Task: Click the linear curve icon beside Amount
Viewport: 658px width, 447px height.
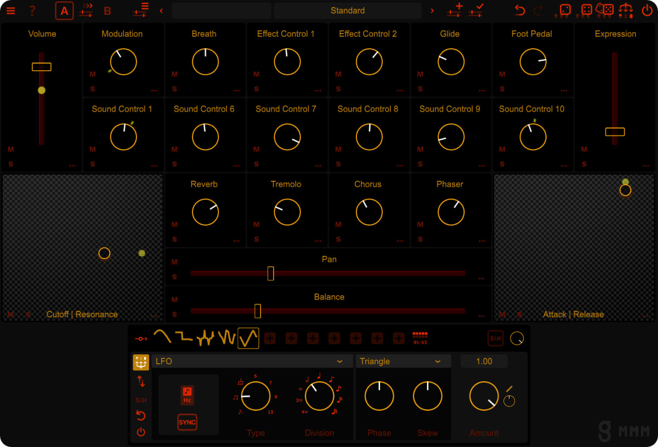Action: pyautogui.click(x=509, y=388)
